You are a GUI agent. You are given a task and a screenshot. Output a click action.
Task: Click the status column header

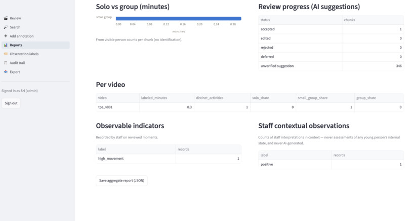(x=300, y=20)
